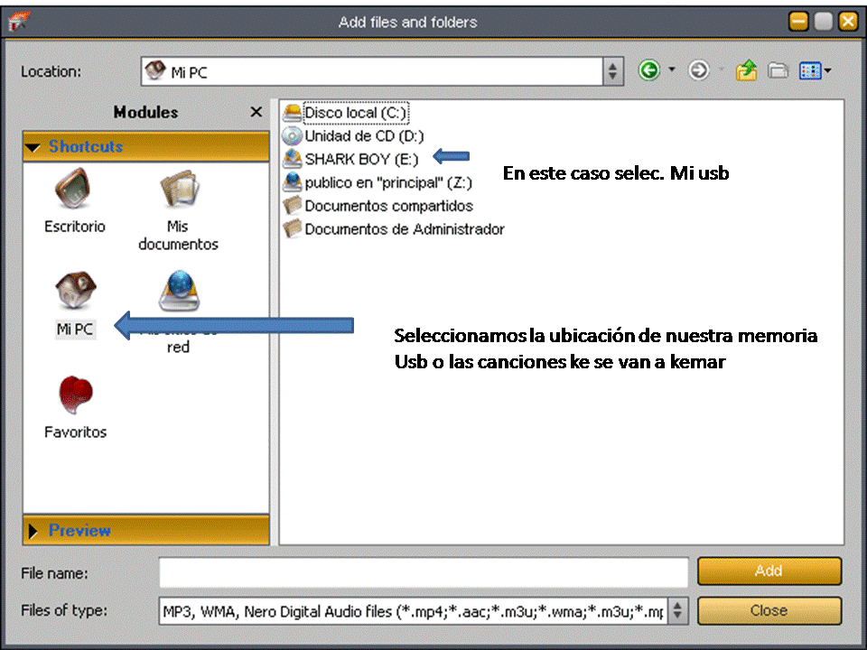The height and width of the screenshot is (650, 867).
Task: Click the SHARK BOY drive icon
Action: (x=292, y=159)
